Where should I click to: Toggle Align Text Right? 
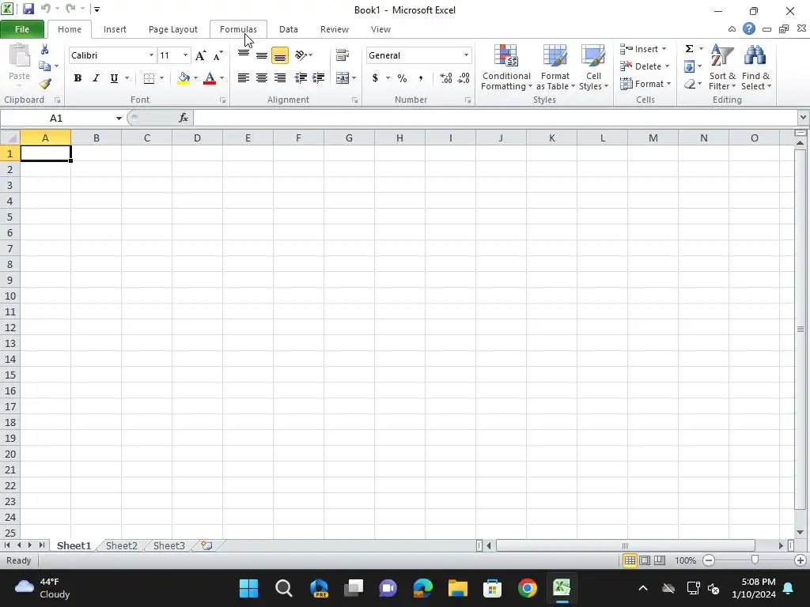tap(280, 78)
